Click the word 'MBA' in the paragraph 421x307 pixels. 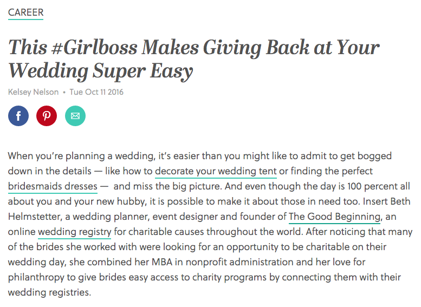tap(162, 262)
